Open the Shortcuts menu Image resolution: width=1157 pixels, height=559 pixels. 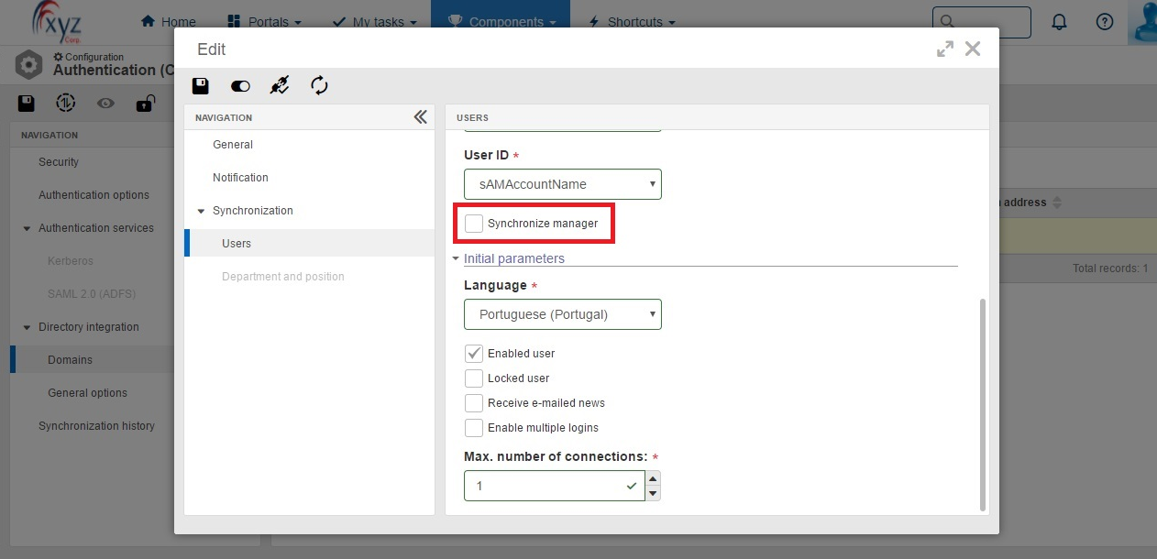click(632, 22)
